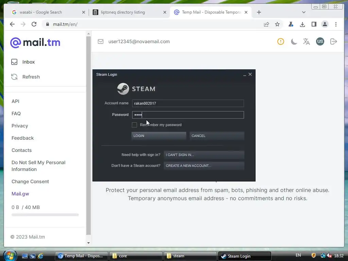Reload the mail.tm page
The width and height of the screenshot is (348, 261).
[34, 24]
